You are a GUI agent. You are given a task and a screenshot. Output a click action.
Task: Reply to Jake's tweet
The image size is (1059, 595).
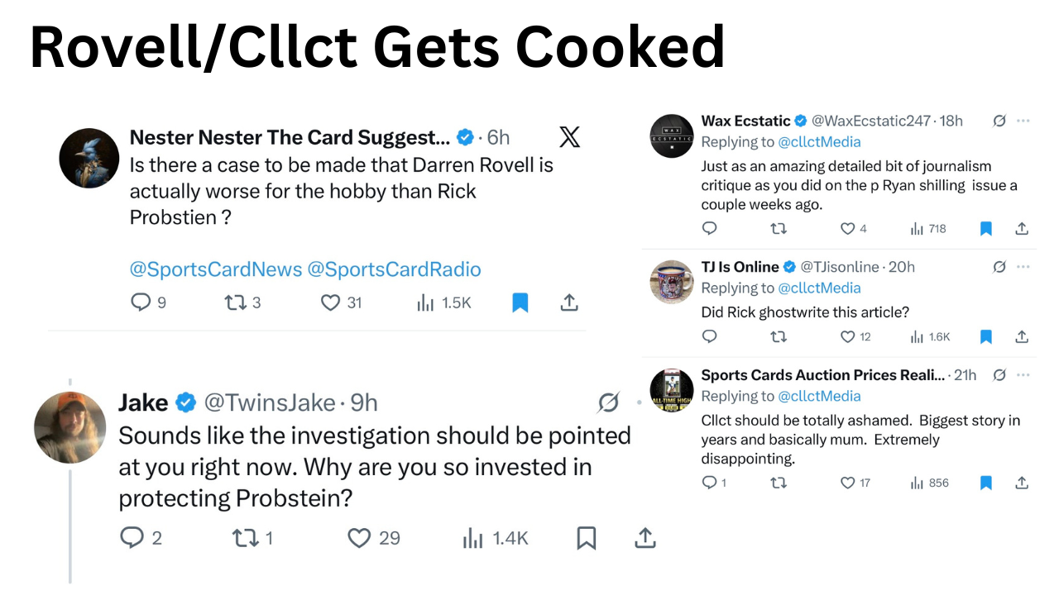coord(132,539)
